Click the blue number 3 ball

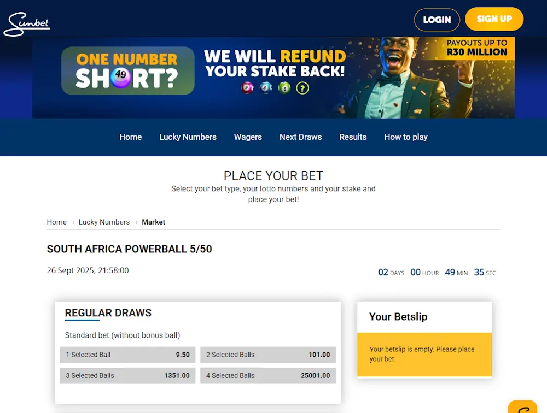coord(266,88)
